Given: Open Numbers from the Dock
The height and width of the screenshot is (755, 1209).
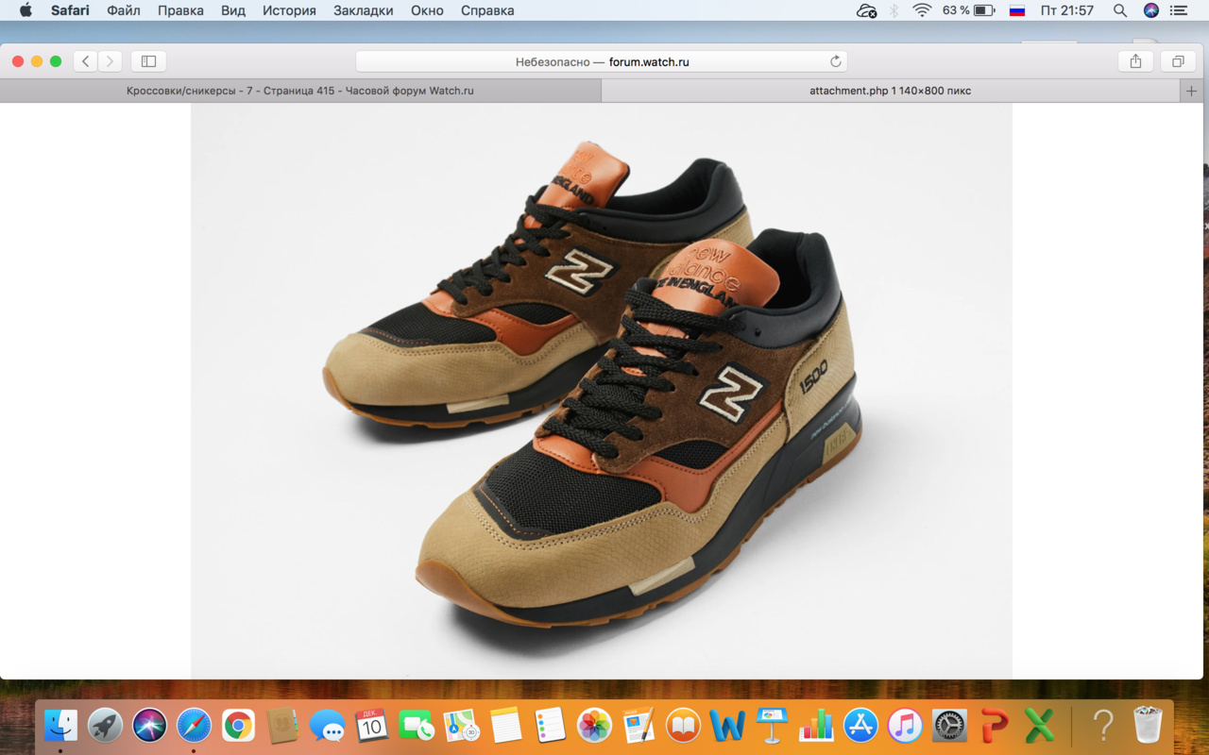Looking at the screenshot, I should [x=816, y=726].
